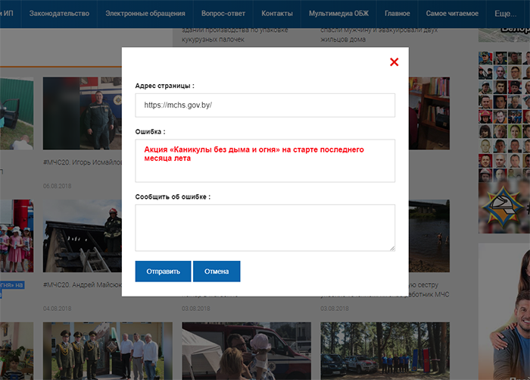Open the Контакты menu item
This screenshot has height=380, width=530.
pyautogui.click(x=277, y=14)
